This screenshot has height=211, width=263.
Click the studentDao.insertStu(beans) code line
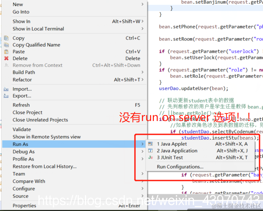220,138
